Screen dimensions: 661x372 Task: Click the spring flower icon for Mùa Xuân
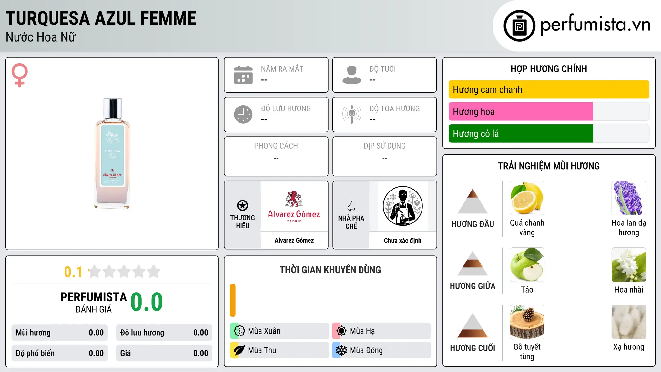239,331
